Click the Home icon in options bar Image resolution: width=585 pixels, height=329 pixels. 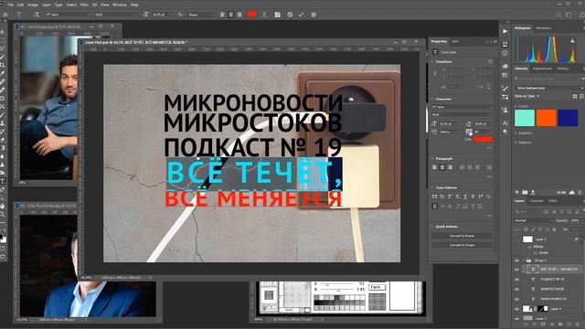5,15
